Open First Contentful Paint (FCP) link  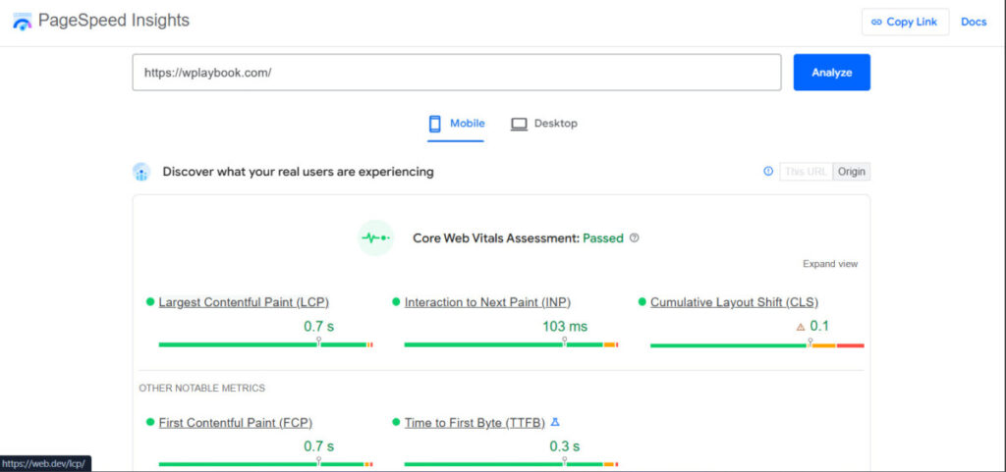point(236,423)
